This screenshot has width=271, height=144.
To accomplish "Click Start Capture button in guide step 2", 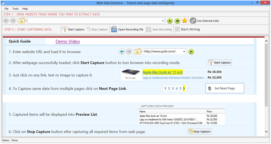I will pyautogui.click(x=220, y=63).
